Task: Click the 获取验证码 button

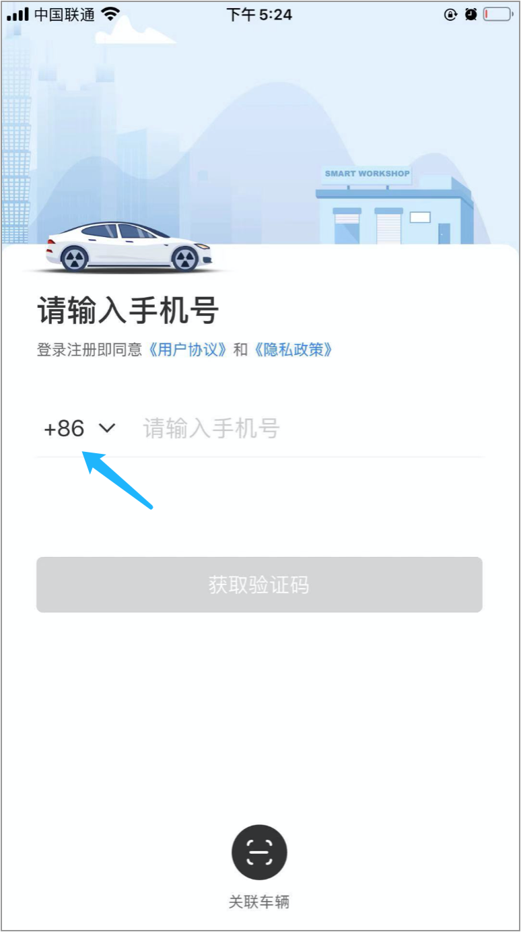Action: point(259,585)
